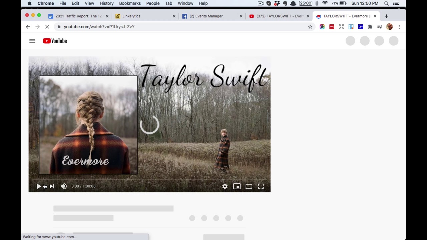Open media control queue icon
This screenshot has width=427, height=240.
click(380, 27)
